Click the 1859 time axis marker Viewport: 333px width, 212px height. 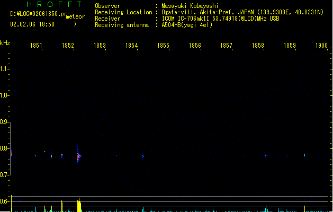coord(290,46)
